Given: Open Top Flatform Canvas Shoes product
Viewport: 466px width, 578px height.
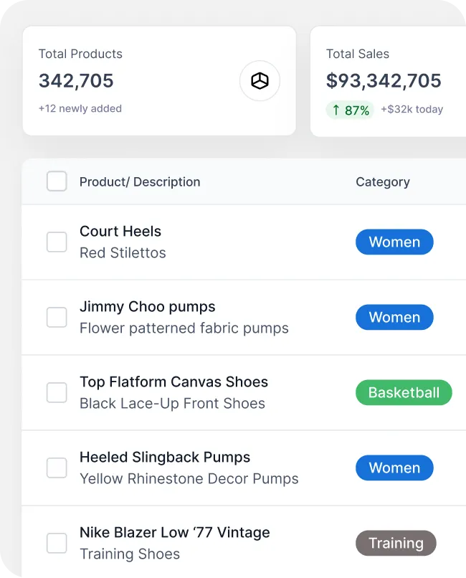Looking at the screenshot, I should pos(173,382).
